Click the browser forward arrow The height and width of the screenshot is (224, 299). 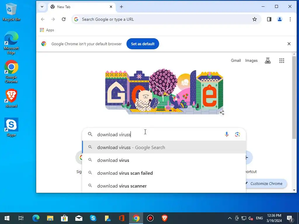click(53, 19)
